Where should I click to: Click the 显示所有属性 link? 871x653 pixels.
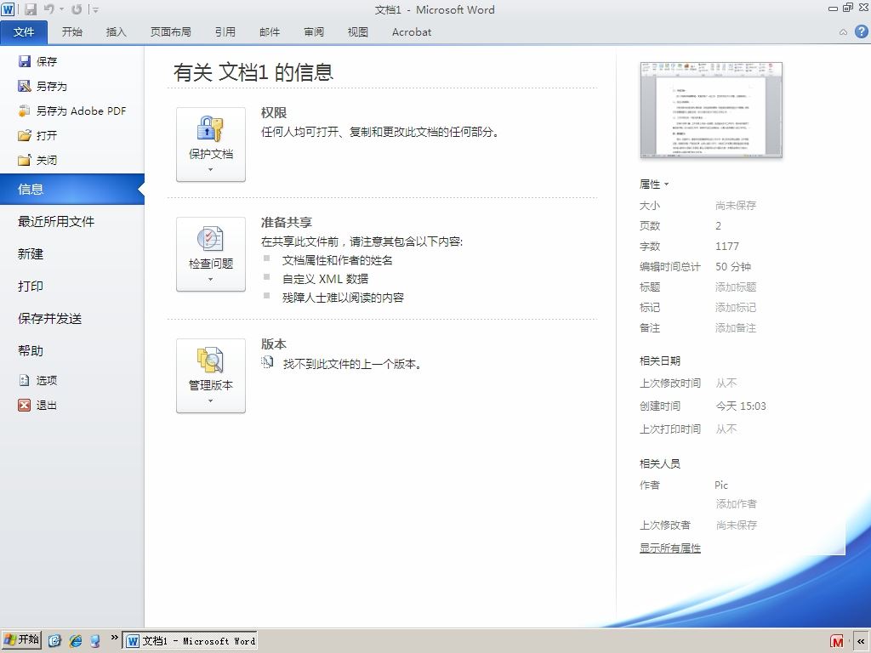pyautogui.click(x=670, y=548)
